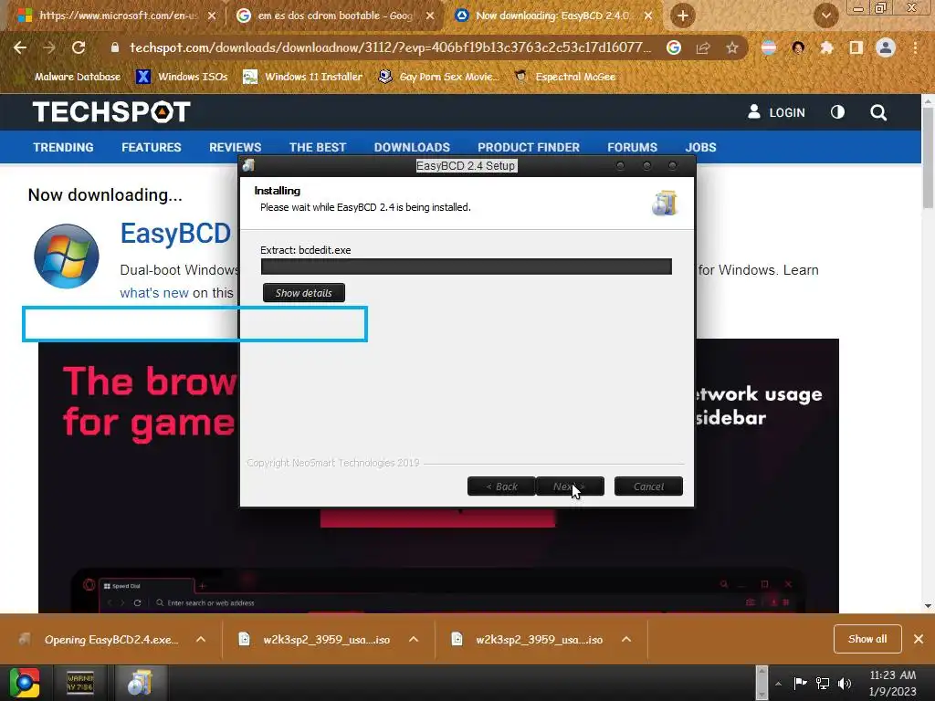The height and width of the screenshot is (701, 935).
Task: Open the tab search dropdown arrow
Action: click(x=825, y=16)
